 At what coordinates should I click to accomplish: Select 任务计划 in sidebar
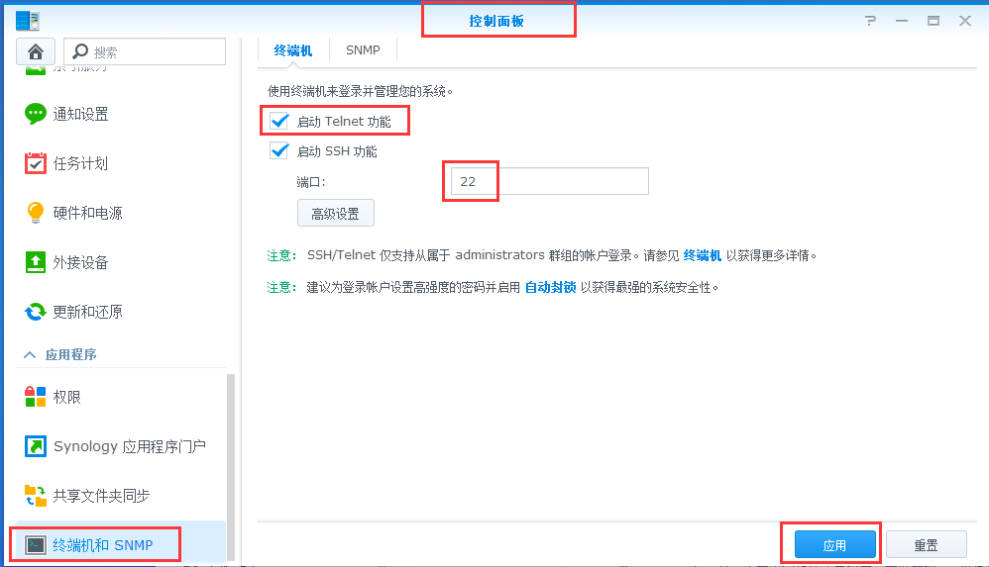point(80,164)
